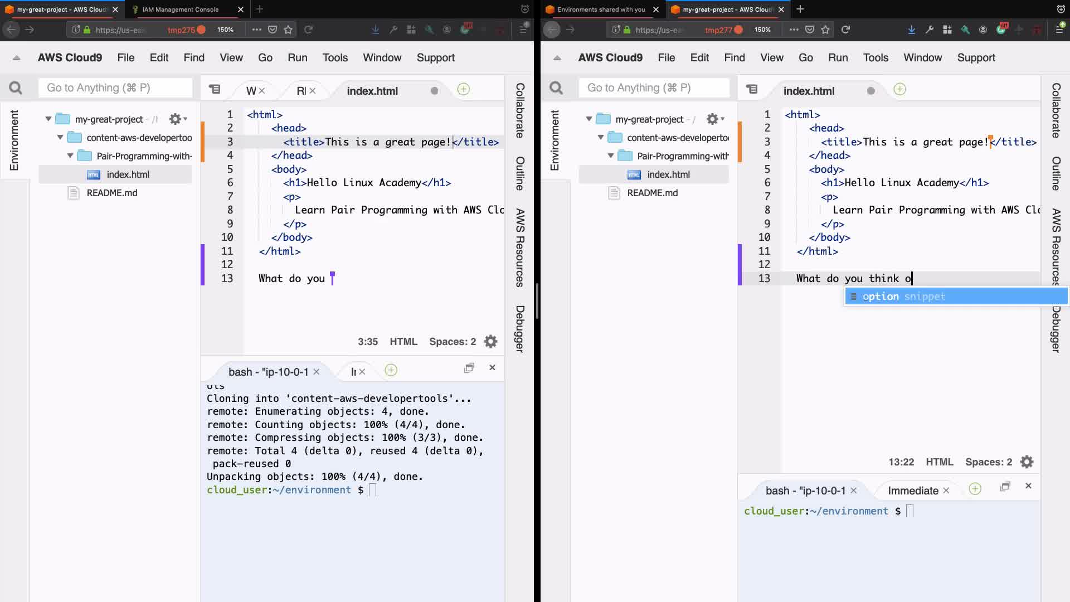Reload page in right browser window
Viewport: 1070px width, 602px height.
click(x=845, y=30)
